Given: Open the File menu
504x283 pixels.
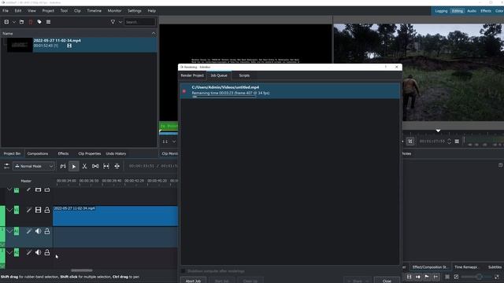Looking at the screenshot, I should click(x=6, y=10).
